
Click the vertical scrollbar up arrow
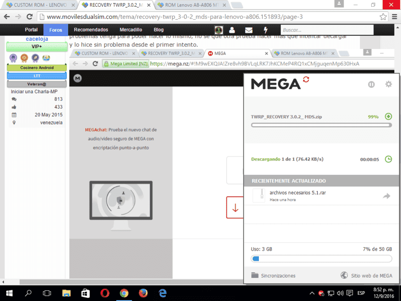point(398,27)
